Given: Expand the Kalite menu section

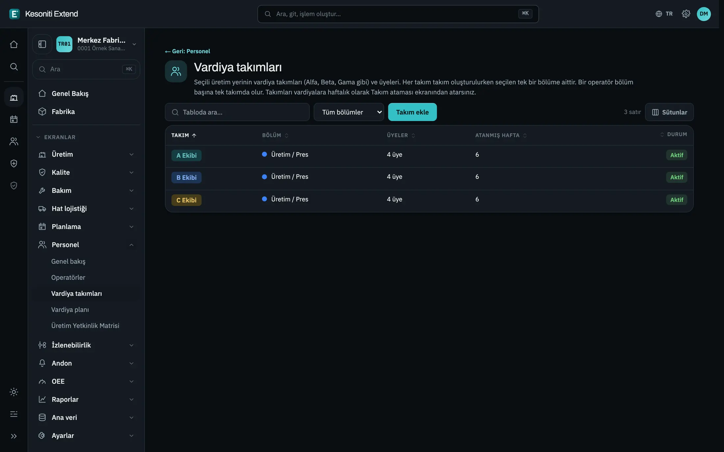Looking at the screenshot, I should click(x=86, y=172).
